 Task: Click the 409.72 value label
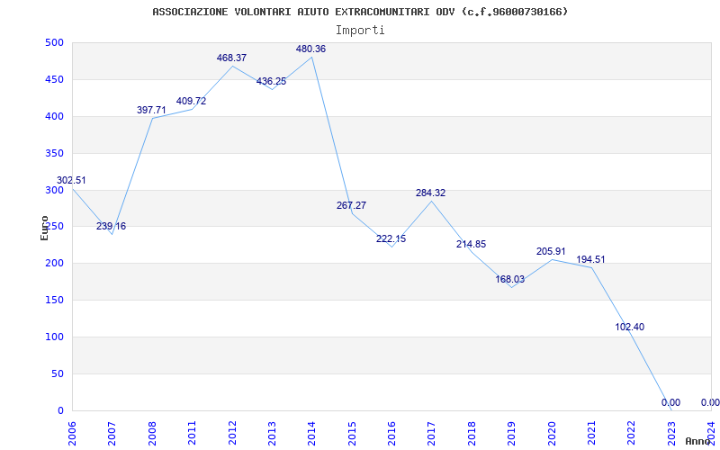coord(192,101)
